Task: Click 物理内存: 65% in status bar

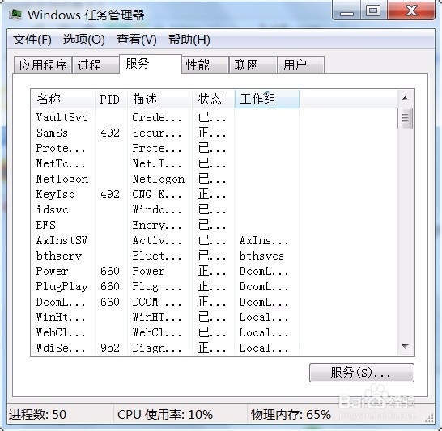Action: 291,414
